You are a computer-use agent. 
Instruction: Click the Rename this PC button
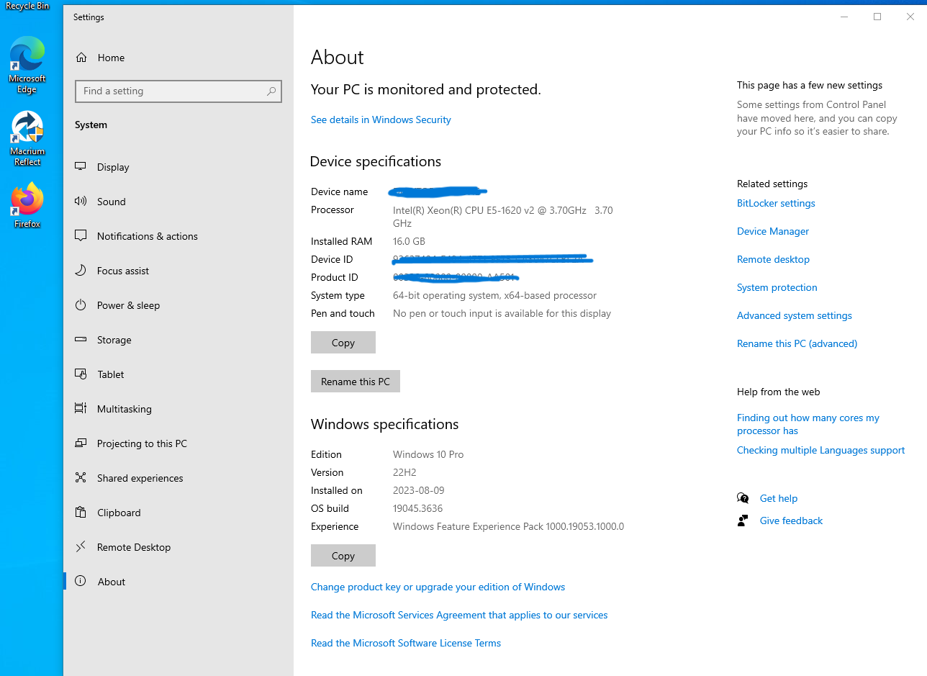click(355, 381)
